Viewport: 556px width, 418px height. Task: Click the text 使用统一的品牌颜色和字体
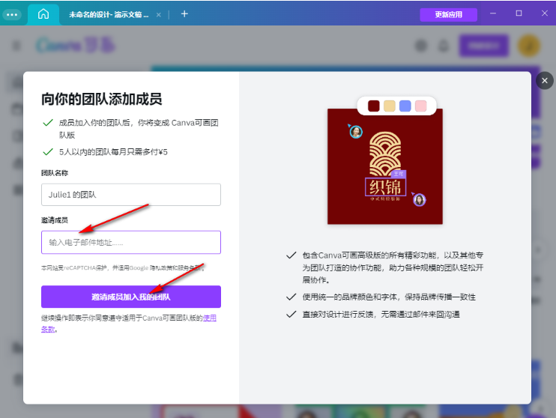point(349,297)
